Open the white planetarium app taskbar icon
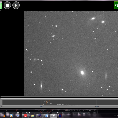 click(54, 116)
